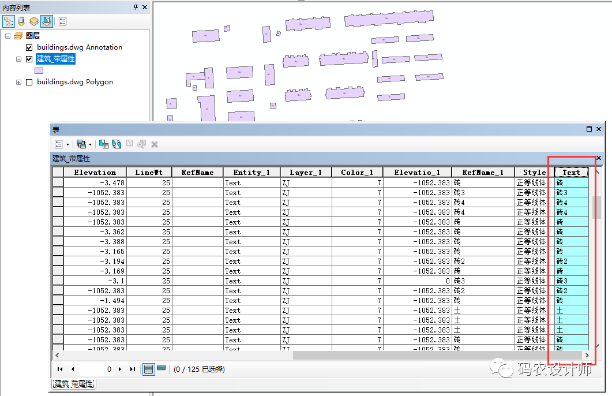Viewport: 612px width, 396px height.
Task: Expand buildings.dwg Polygon layer tree
Action: pyautogui.click(x=19, y=82)
